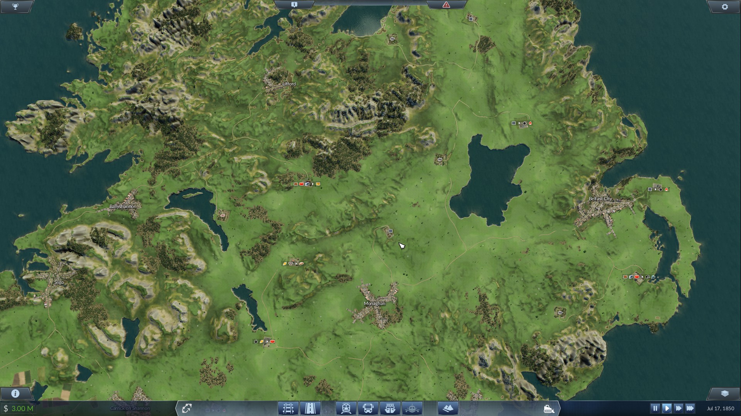This screenshot has width=741, height=416.
Task: Click the yellow output icon of industry south of Lifford
Action: [x=318, y=184]
